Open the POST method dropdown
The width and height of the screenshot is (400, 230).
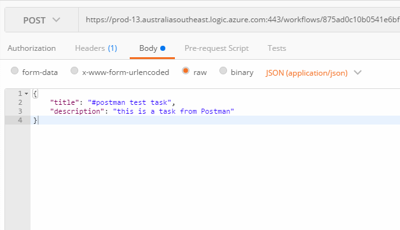[41, 20]
